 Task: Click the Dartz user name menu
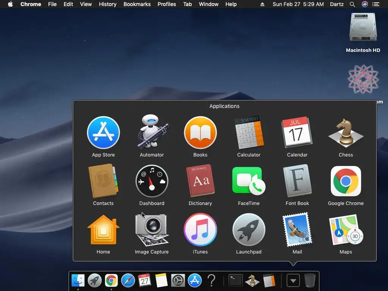(x=337, y=4)
